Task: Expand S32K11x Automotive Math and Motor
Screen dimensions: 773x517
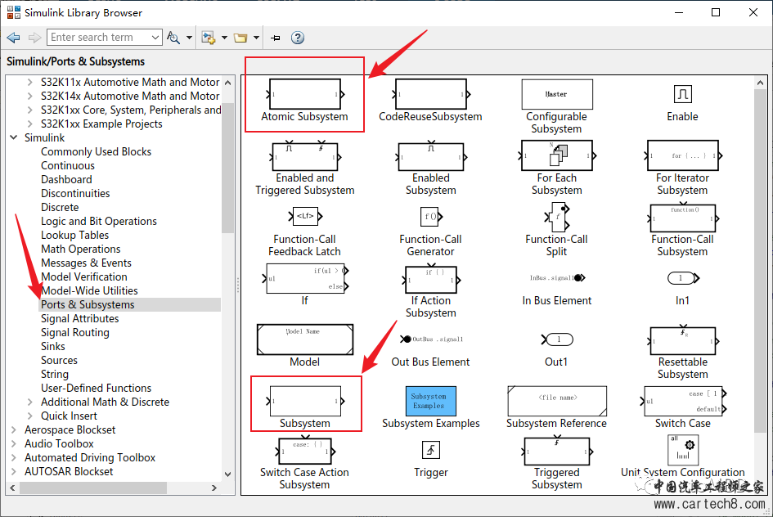Action: (x=30, y=83)
